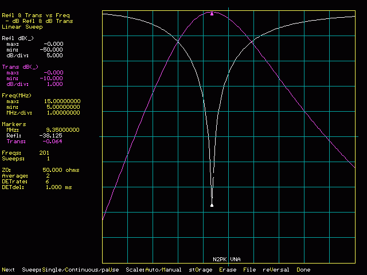367x275 pixels.
Task: Click the Freq min value 5.00000000
Action: (64, 107)
